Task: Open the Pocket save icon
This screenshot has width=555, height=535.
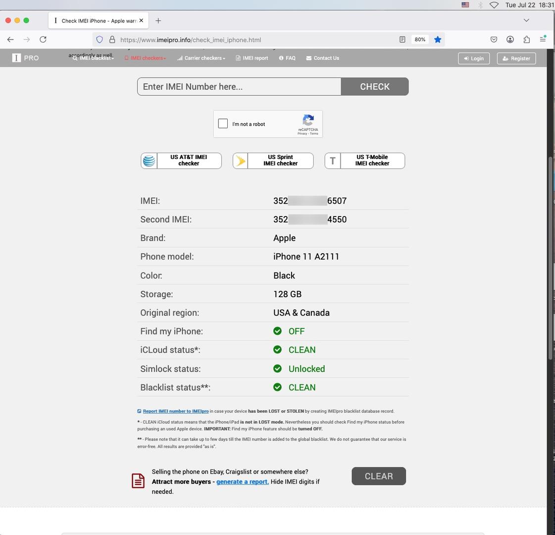Action: pyautogui.click(x=494, y=40)
